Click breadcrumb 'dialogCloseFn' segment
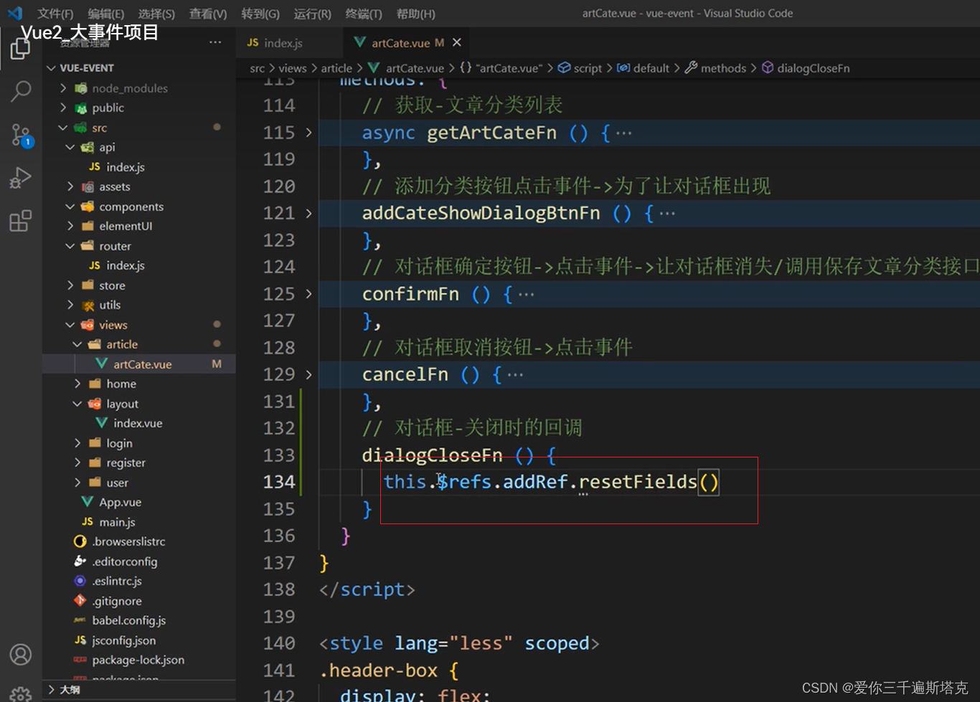The height and width of the screenshot is (702, 980). tap(806, 68)
